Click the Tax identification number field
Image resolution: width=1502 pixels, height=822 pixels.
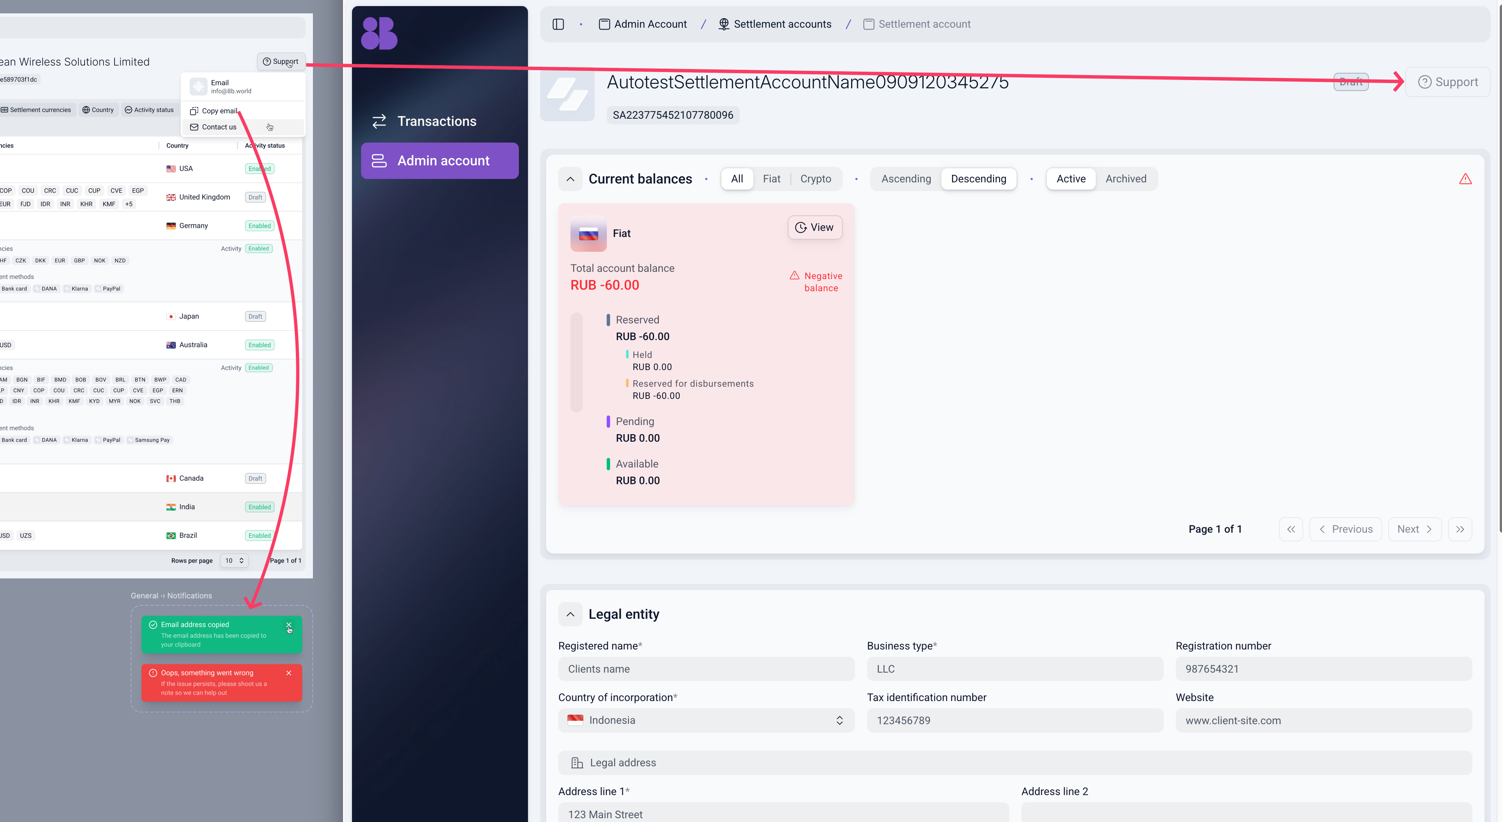point(1015,720)
